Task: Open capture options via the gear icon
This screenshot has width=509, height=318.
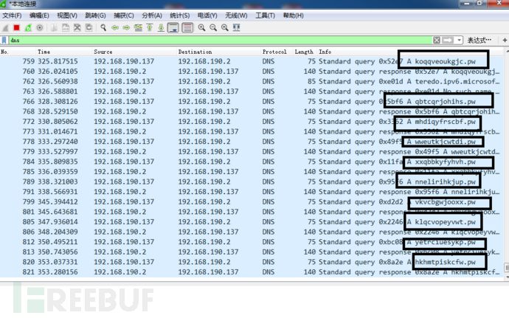Action: (40, 28)
